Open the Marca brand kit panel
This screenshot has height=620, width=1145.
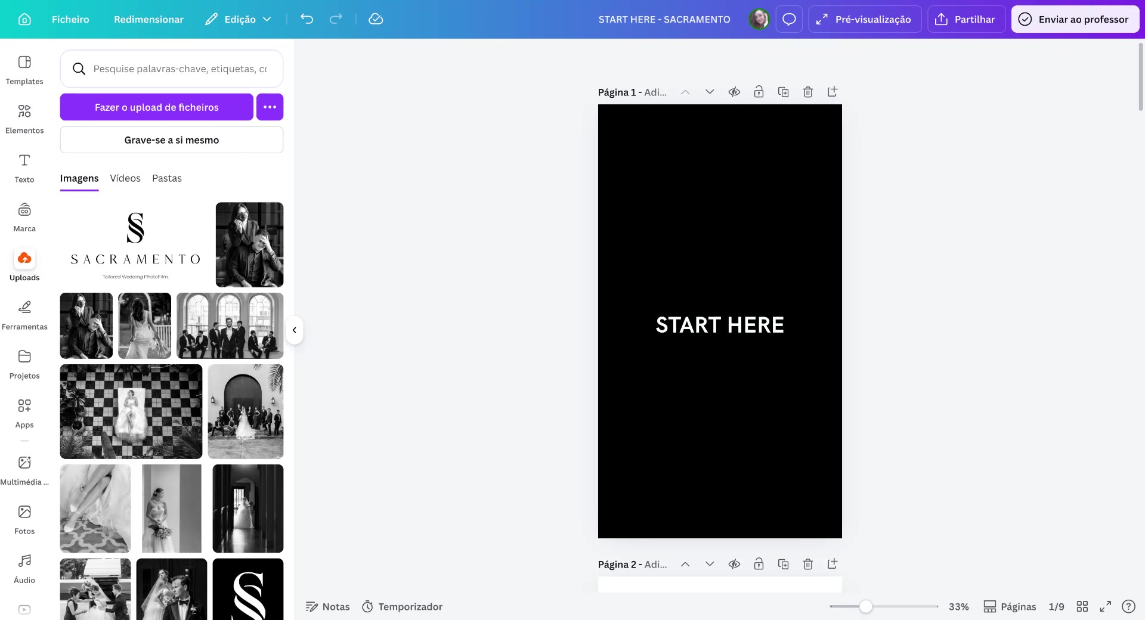[24, 217]
